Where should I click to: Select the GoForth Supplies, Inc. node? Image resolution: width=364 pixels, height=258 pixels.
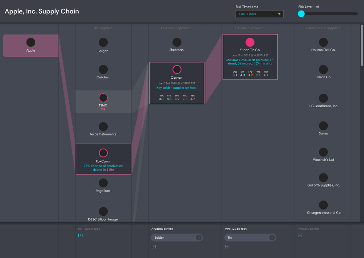tap(323, 177)
